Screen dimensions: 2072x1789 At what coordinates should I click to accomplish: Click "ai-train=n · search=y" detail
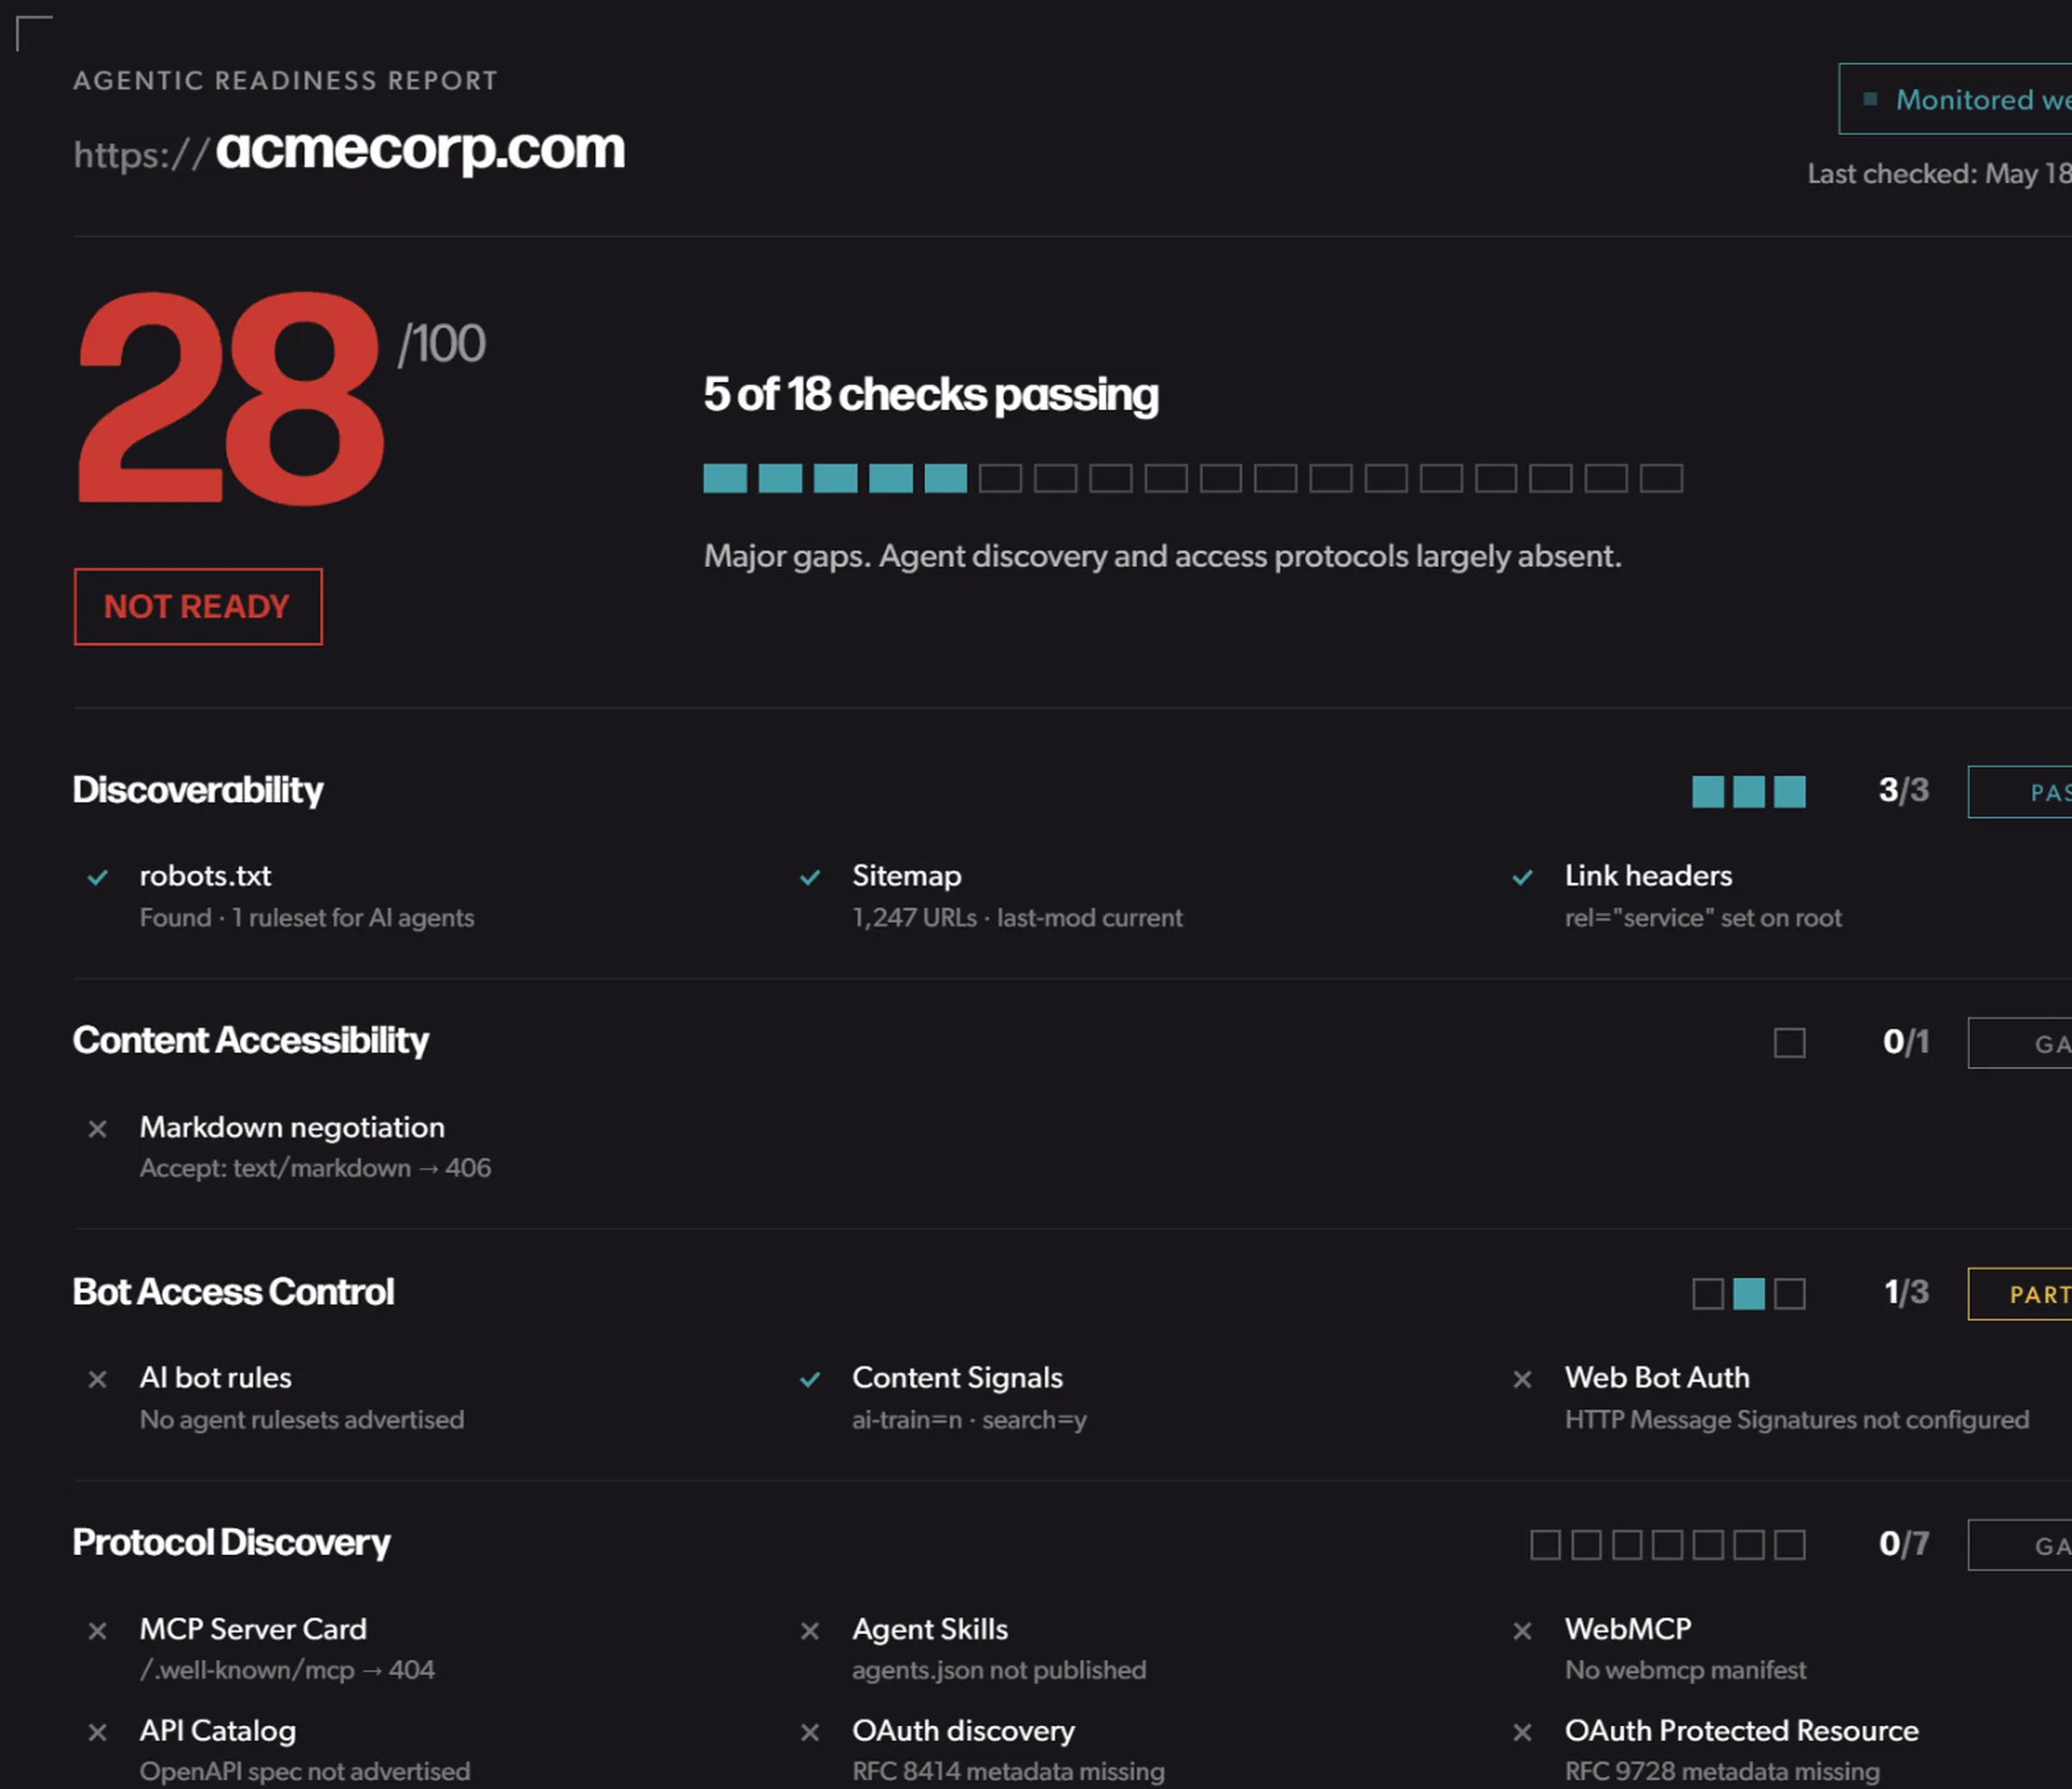point(969,1421)
